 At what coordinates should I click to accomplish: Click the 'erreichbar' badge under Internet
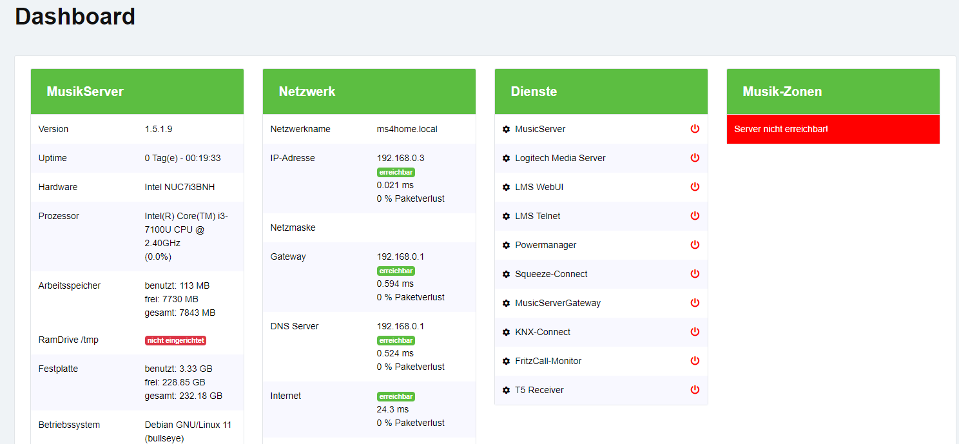(x=396, y=396)
